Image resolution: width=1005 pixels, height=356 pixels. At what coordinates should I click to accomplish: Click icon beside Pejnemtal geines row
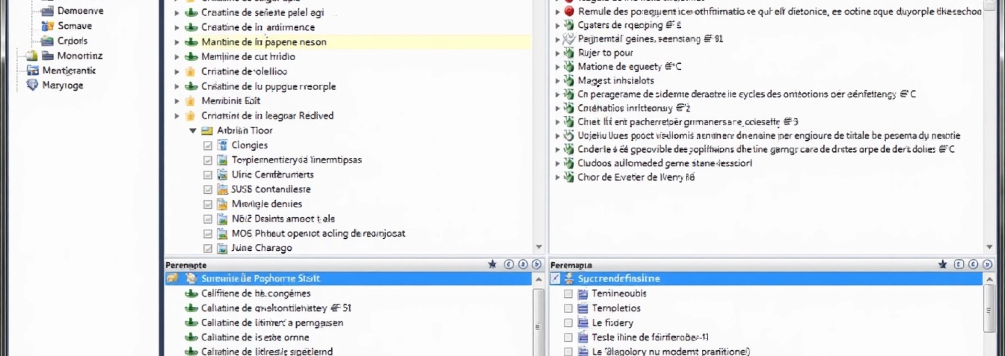pyautogui.click(x=569, y=39)
